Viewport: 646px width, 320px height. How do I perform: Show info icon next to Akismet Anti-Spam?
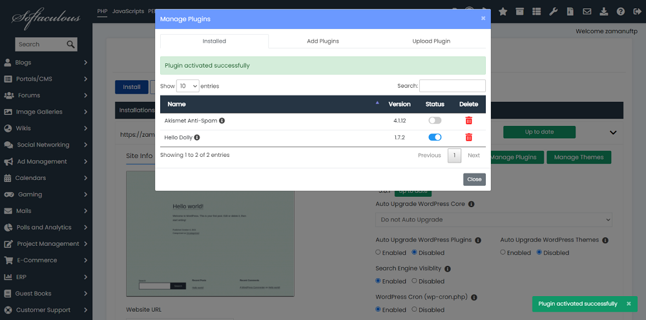click(222, 121)
